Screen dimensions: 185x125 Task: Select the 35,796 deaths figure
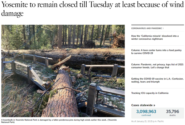172,111
